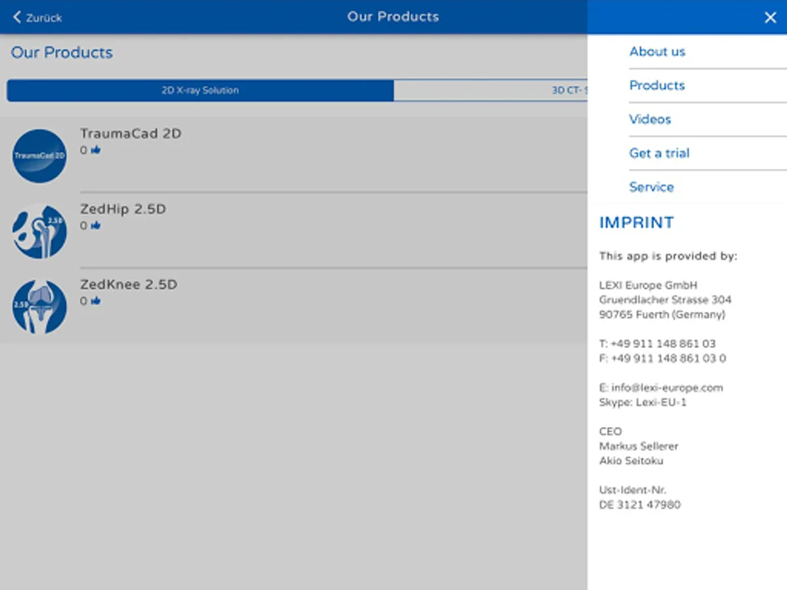Like ZedKnee 2.5D with thumbs-up icon
Image resolution: width=787 pixels, height=590 pixels.
pos(96,301)
